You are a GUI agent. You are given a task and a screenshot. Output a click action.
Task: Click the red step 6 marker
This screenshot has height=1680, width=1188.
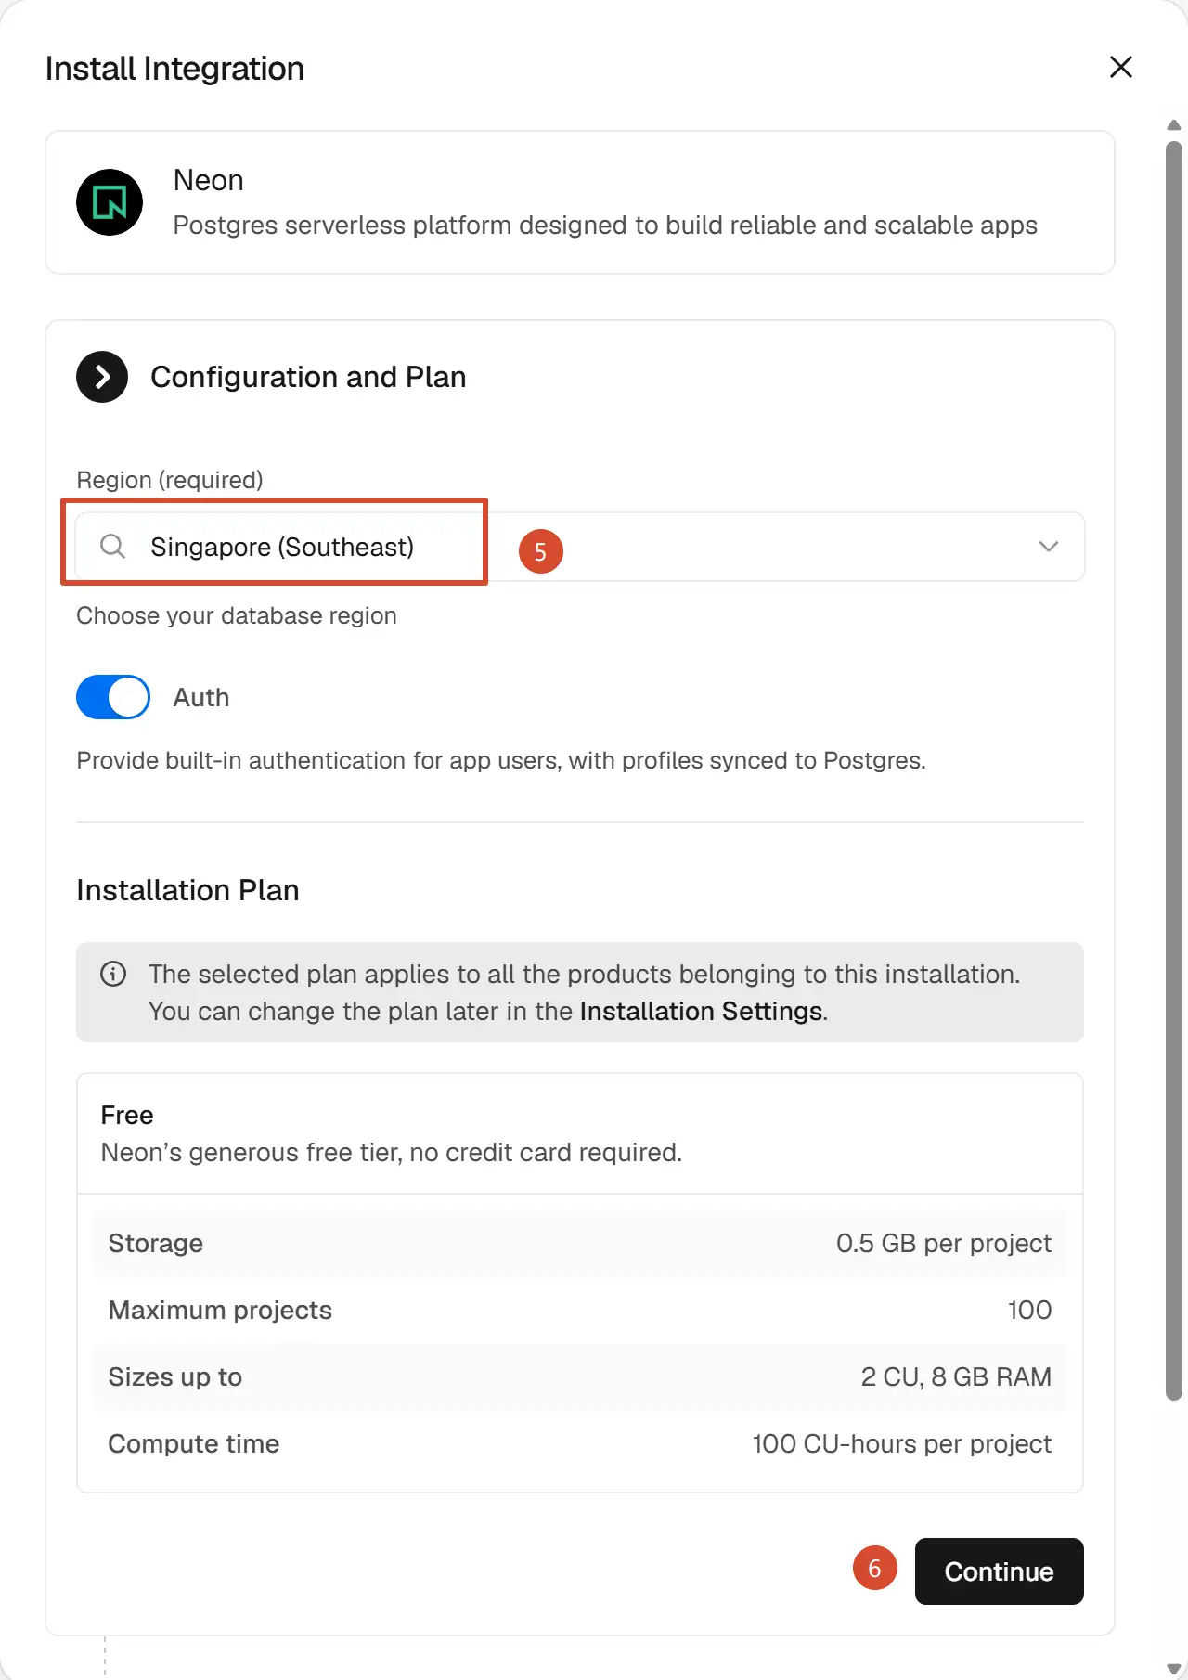(875, 1568)
